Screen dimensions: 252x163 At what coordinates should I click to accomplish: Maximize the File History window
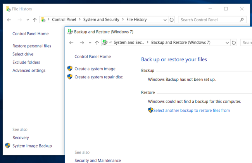pyautogui.click(x=226, y=9)
